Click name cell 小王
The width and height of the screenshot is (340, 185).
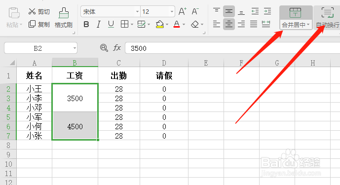point(34,89)
